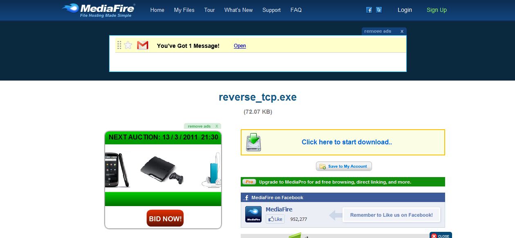Open the Twitter icon in header

tap(379, 10)
